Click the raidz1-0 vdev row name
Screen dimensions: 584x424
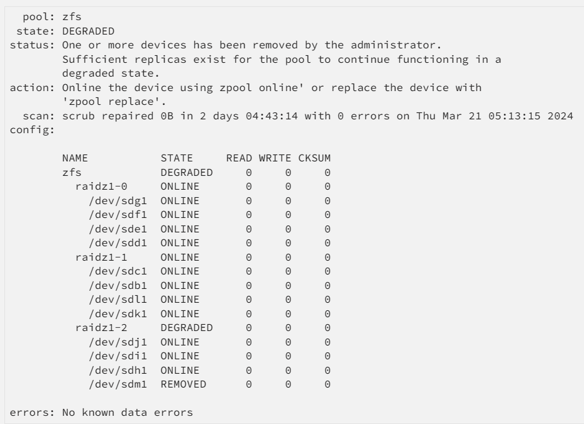coord(101,187)
